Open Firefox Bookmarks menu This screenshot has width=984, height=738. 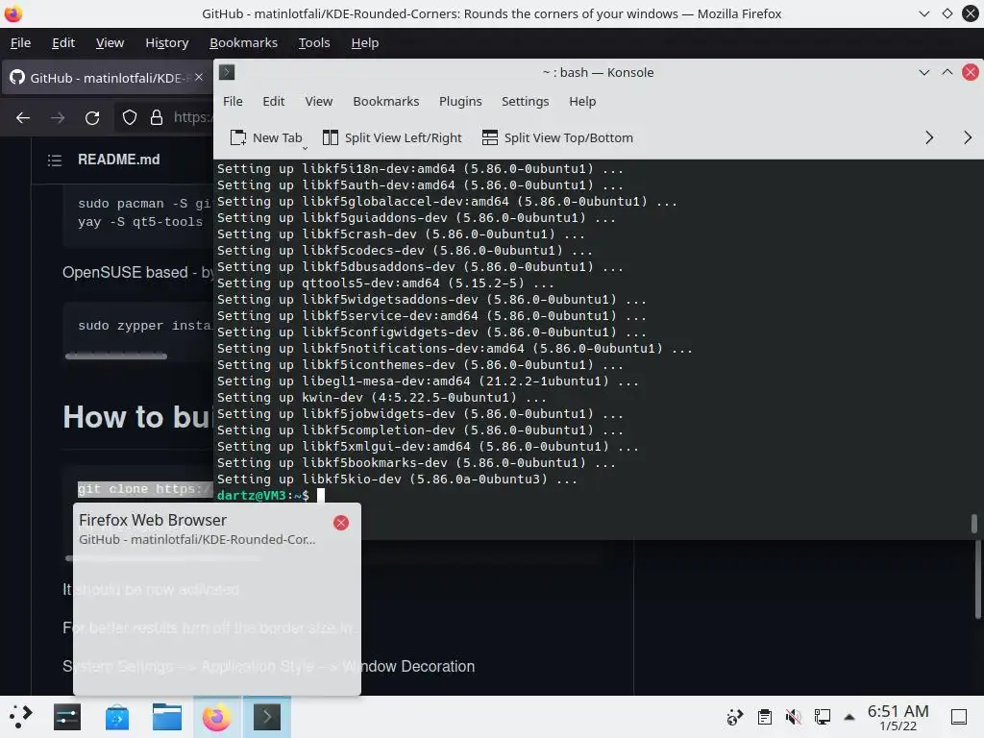point(243,42)
